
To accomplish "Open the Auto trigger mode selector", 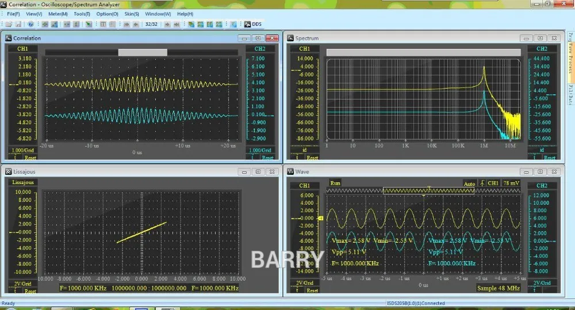I will click(469, 183).
